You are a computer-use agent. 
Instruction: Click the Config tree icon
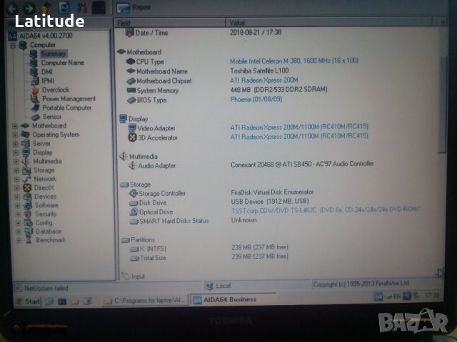(x=29, y=223)
